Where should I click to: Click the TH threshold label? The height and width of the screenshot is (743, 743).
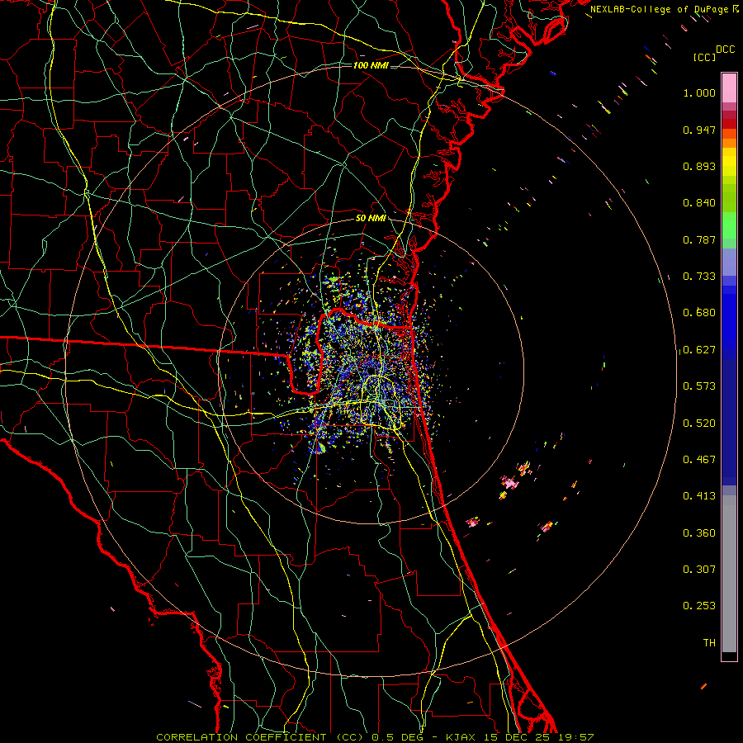pyautogui.click(x=709, y=643)
